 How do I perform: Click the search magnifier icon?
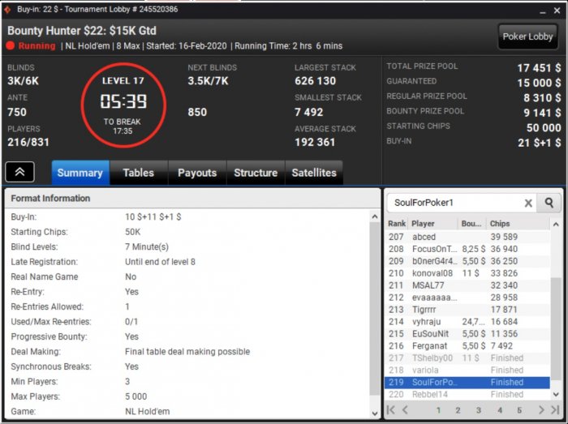[x=549, y=203]
